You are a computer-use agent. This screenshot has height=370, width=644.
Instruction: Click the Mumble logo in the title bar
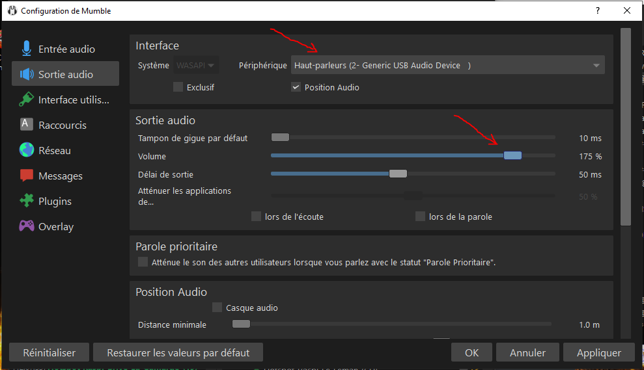point(12,10)
